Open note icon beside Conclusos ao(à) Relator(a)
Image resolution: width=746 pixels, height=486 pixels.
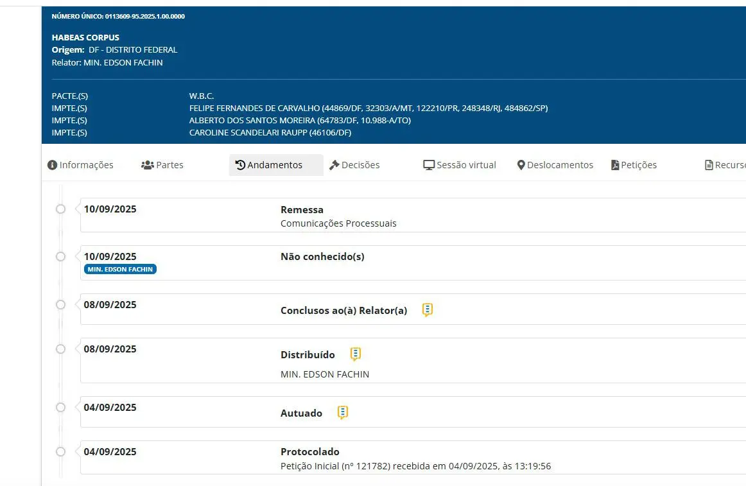[x=427, y=310]
